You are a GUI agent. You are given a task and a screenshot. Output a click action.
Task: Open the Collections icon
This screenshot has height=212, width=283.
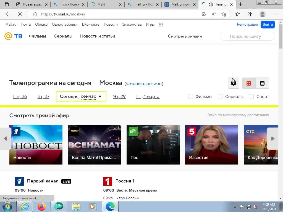click(x=250, y=14)
